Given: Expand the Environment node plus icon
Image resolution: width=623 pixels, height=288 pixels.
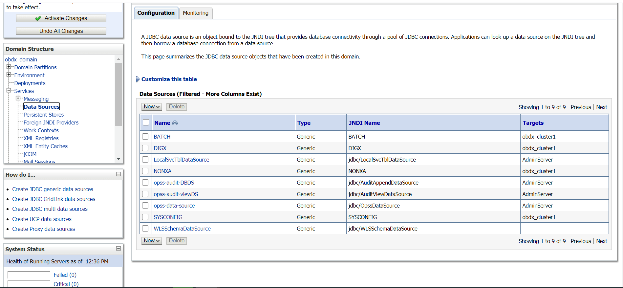Looking at the screenshot, I should coord(9,75).
